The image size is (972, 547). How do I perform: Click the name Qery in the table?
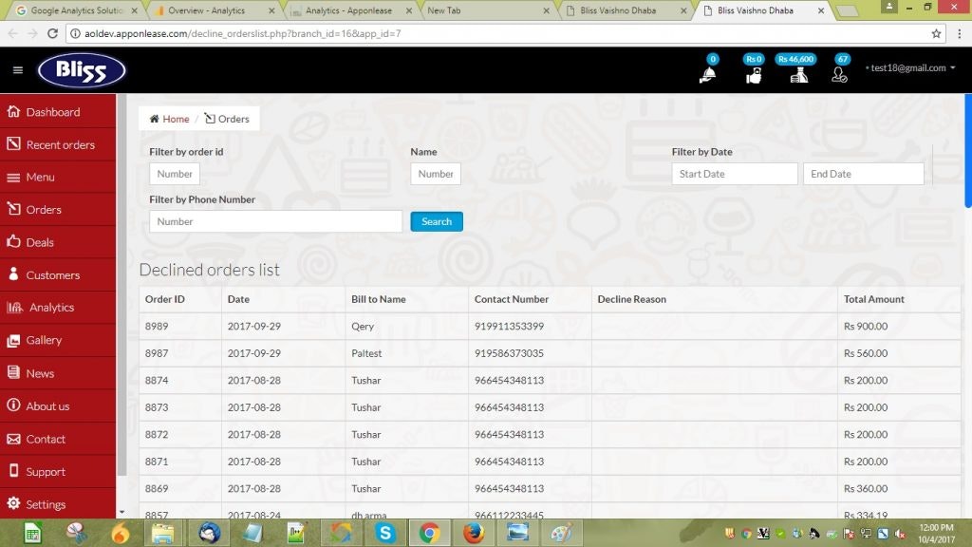[363, 327]
